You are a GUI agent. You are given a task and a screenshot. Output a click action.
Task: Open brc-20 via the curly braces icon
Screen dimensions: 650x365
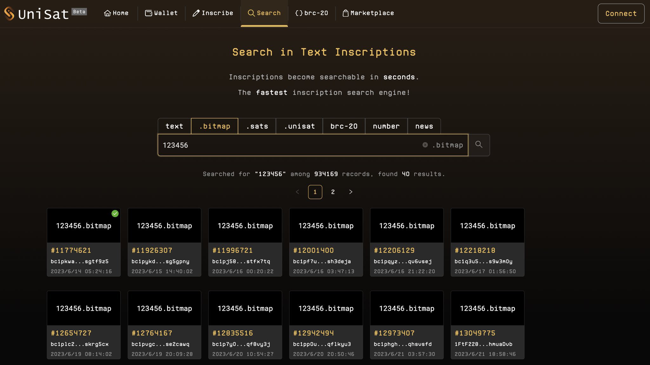[298, 13]
